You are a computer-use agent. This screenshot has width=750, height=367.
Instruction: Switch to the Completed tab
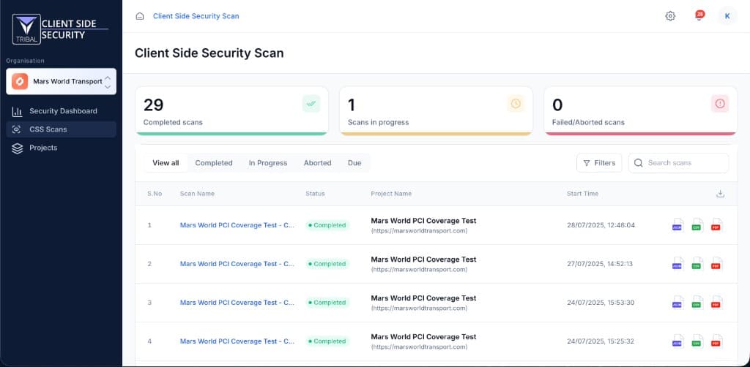pos(214,163)
